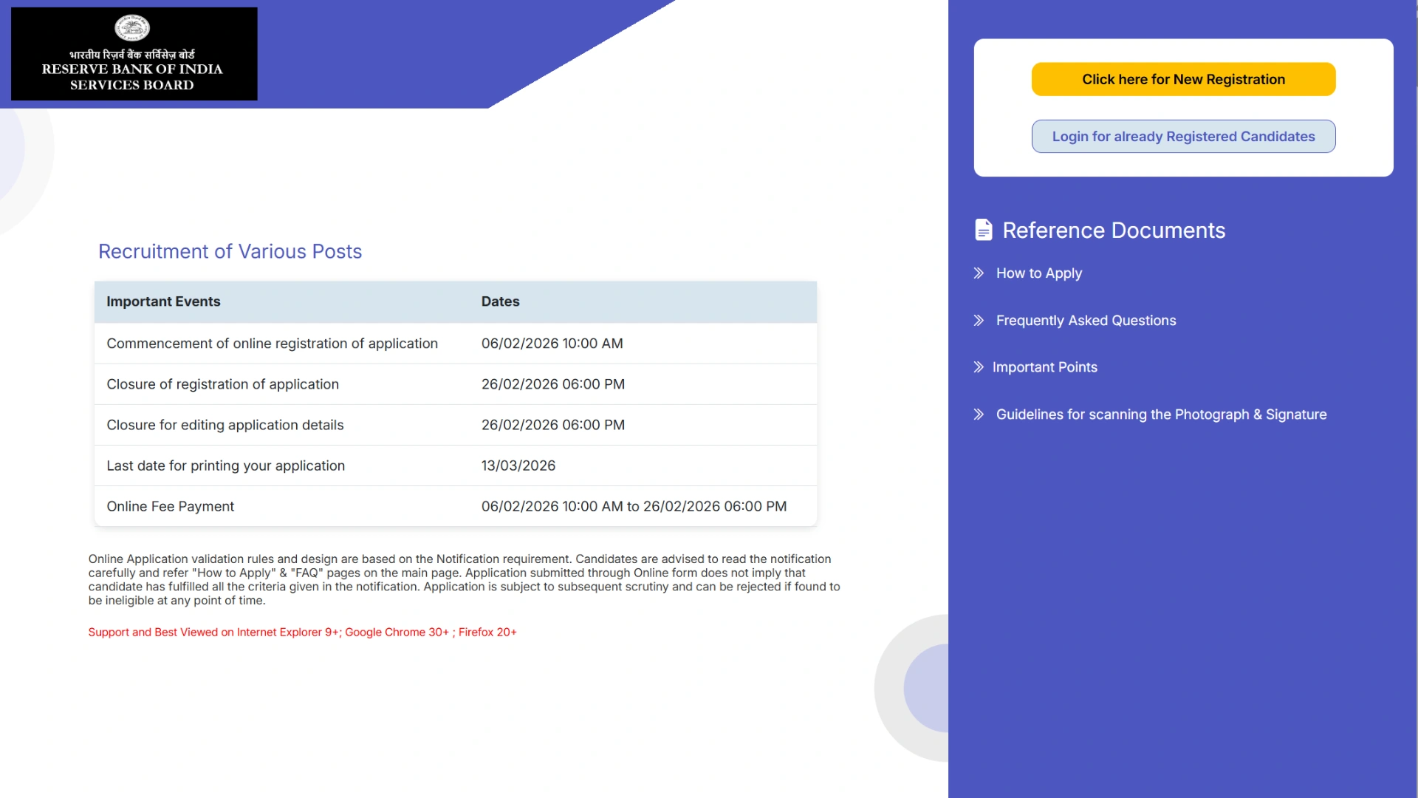
Task: Click the RBI emblem in the logo banner
Action: point(134,29)
